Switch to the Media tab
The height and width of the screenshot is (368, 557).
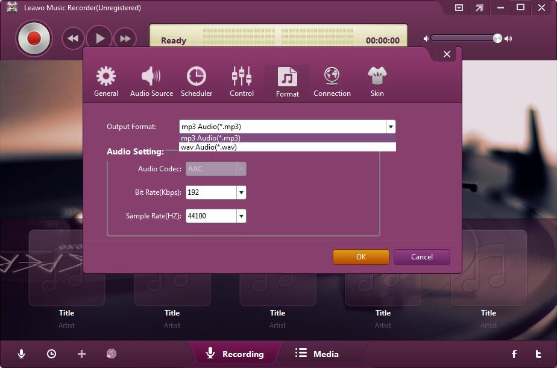[x=317, y=354]
